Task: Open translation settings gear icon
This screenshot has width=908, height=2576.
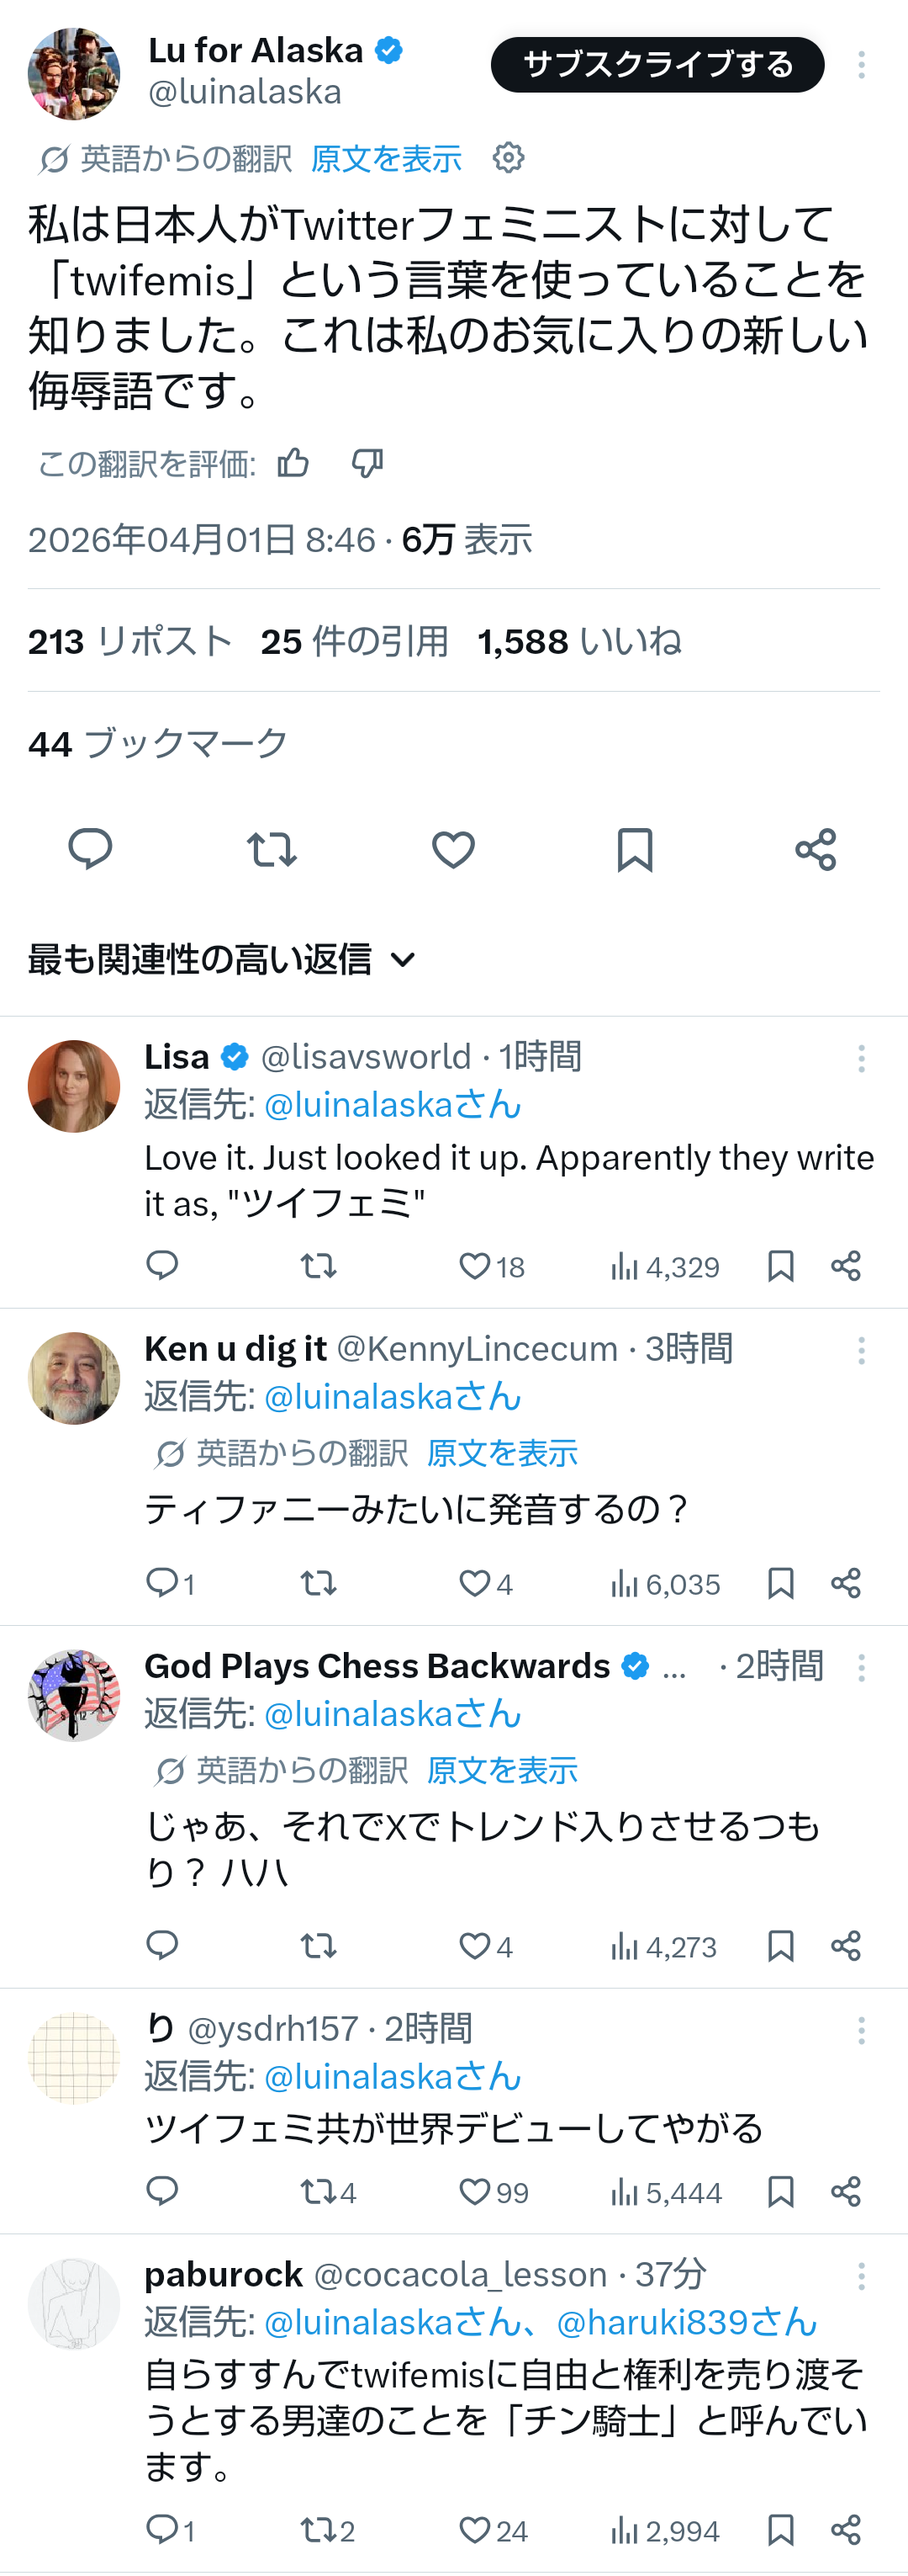Action: 509,158
